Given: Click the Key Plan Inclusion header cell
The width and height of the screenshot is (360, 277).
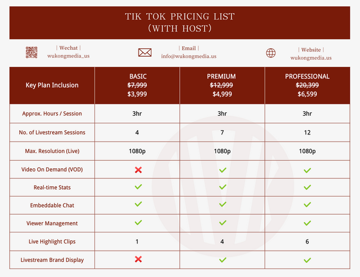Looking at the screenshot, I should pyautogui.click(x=52, y=85).
